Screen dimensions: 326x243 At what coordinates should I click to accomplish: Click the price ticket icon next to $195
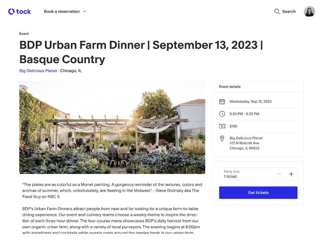click(222, 126)
